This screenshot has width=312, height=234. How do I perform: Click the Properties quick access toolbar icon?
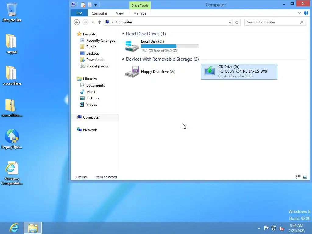click(x=83, y=5)
